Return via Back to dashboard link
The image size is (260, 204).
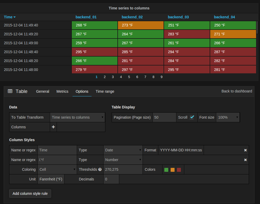coord(237,91)
